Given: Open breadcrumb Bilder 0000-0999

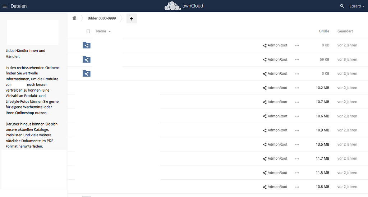Looking at the screenshot, I should [x=102, y=18].
